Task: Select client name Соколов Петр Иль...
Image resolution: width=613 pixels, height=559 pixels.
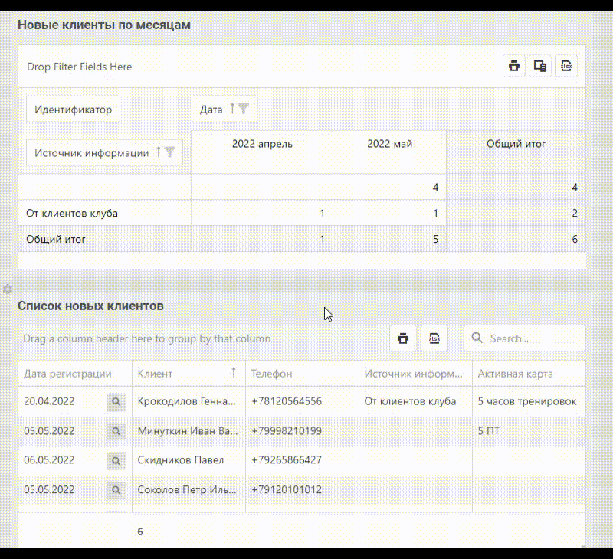Action: click(187, 489)
